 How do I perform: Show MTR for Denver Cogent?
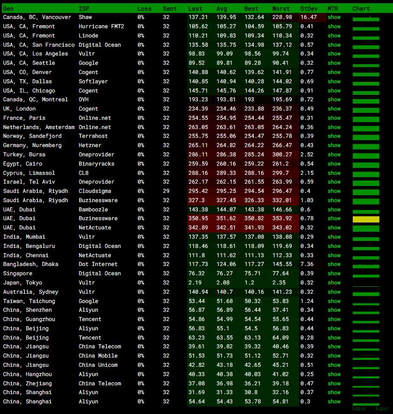coord(334,72)
